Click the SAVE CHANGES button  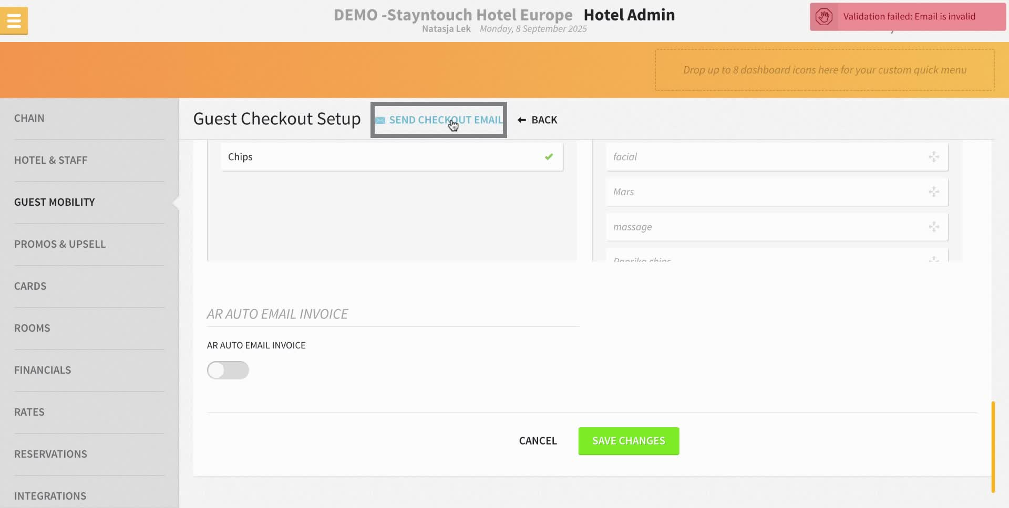pyautogui.click(x=628, y=441)
